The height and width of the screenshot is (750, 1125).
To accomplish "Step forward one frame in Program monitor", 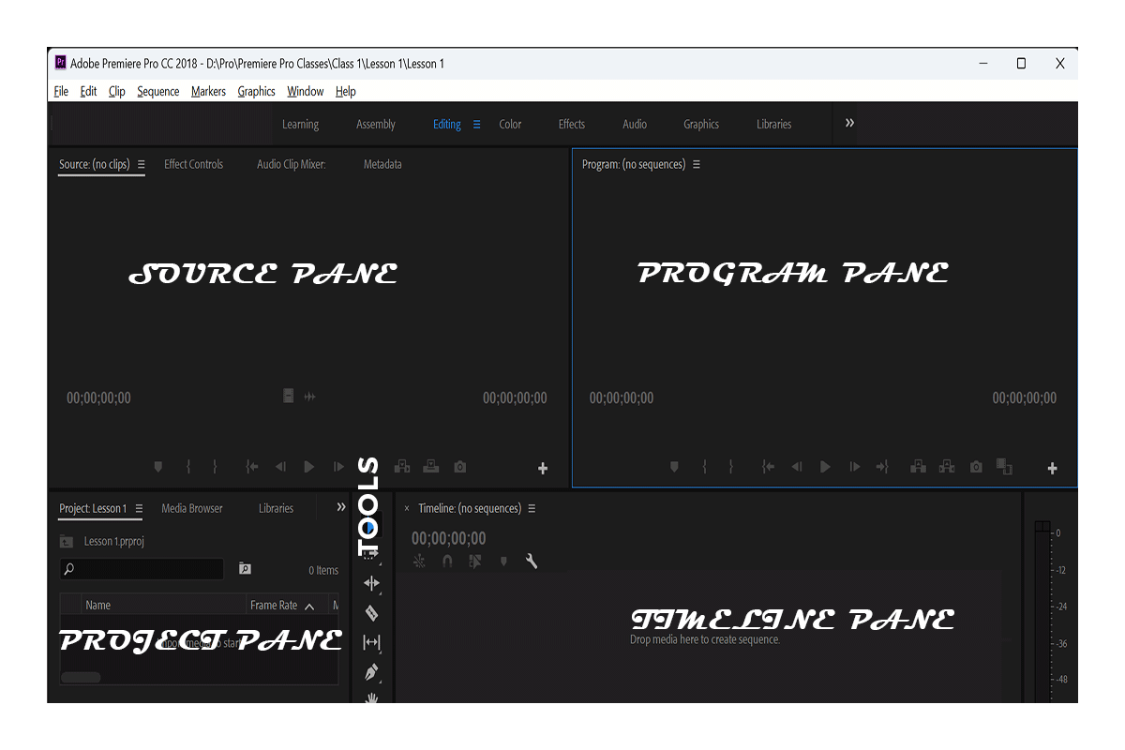I will point(854,467).
